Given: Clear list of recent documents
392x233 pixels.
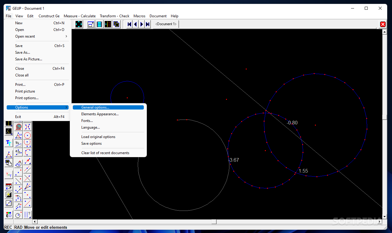Looking at the screenshot, I should [x=108, y=153].
